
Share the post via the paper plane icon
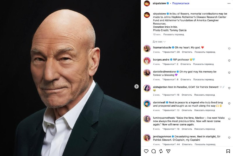[x=168, y=151]
